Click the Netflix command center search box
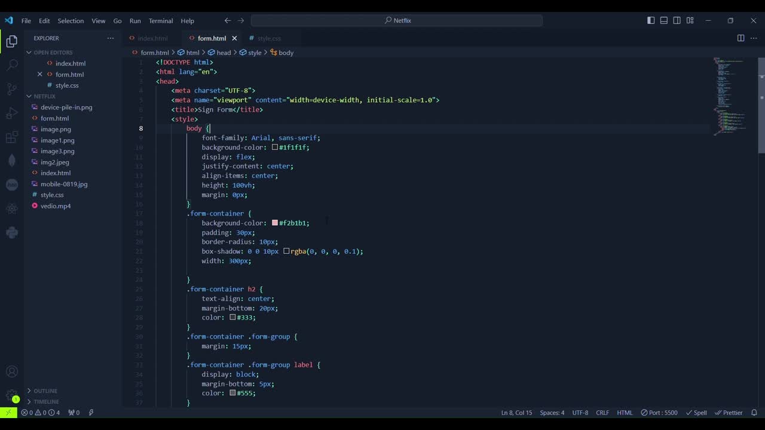 tap(397, 20)
